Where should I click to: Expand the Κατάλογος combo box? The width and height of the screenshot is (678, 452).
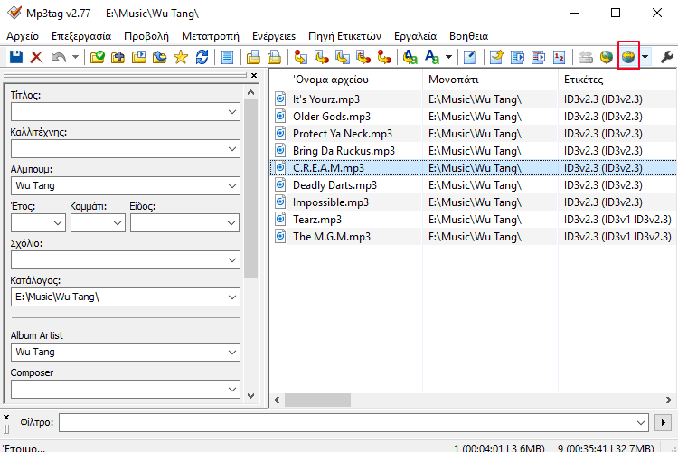231,297
